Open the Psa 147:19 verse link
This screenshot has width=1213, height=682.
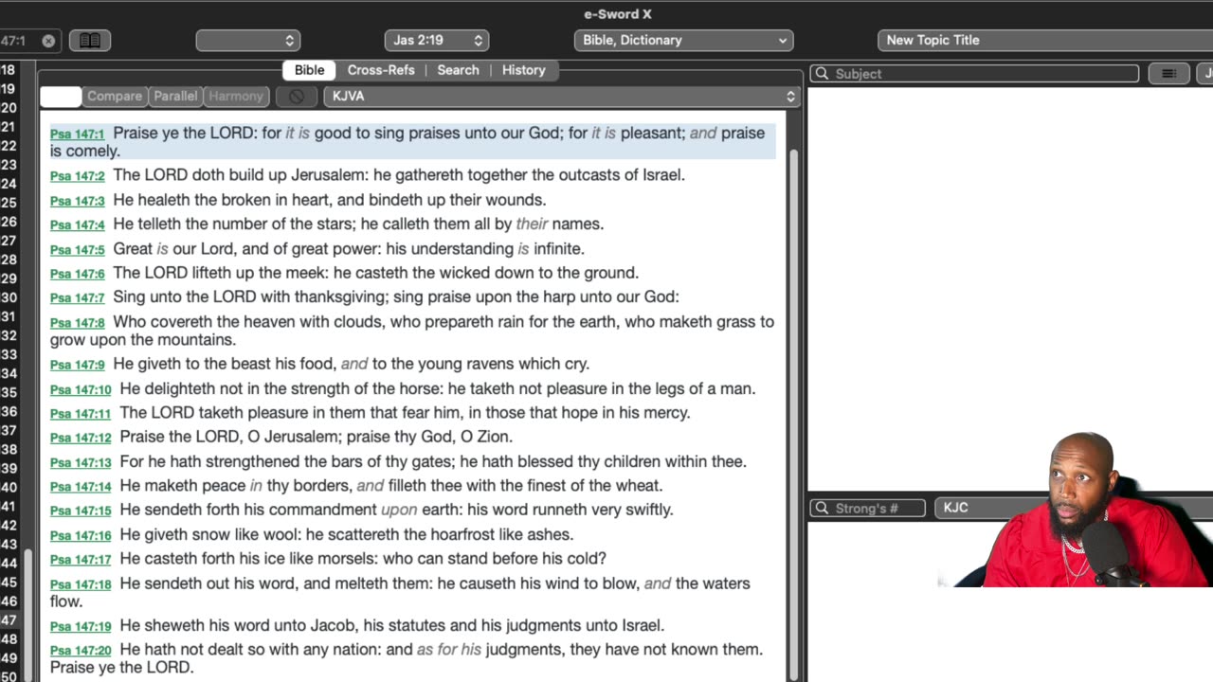click(81, 626)
